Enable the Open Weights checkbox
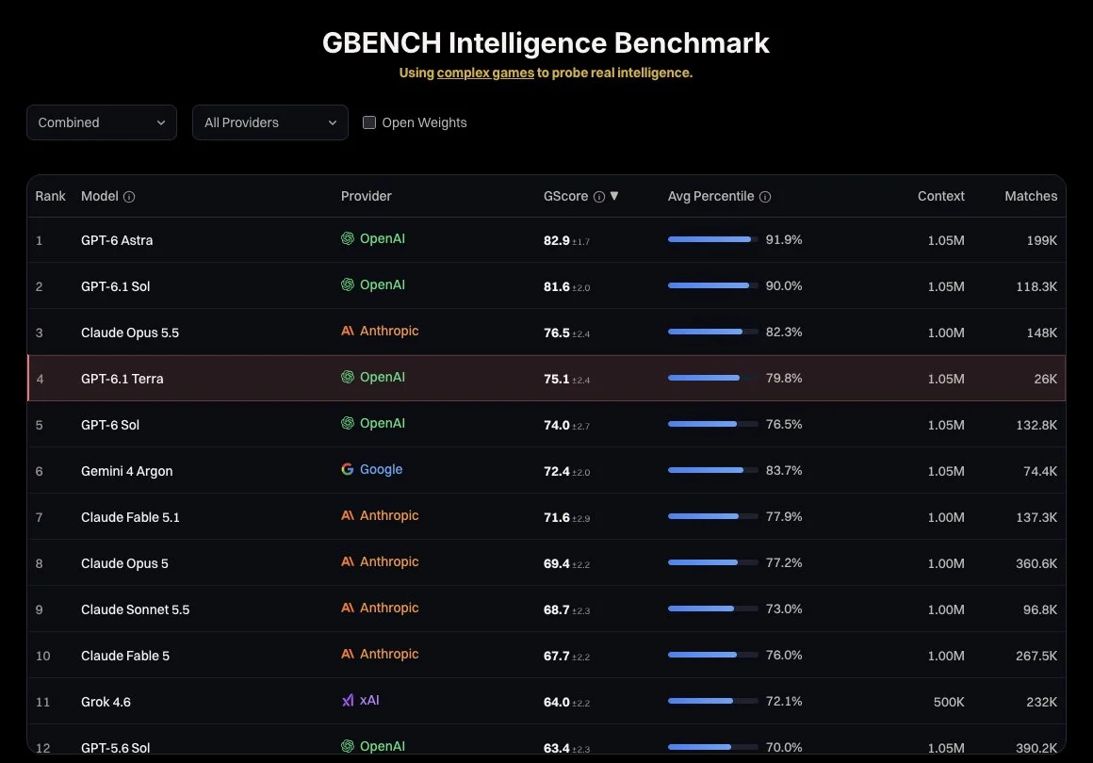1093x763 pixels. 369,122
